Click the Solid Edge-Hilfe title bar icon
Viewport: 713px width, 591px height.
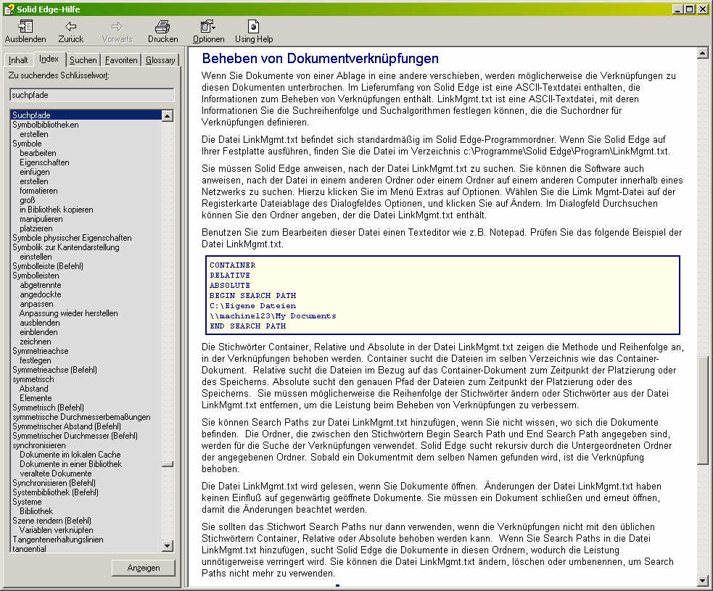click(x=9, y=9)
